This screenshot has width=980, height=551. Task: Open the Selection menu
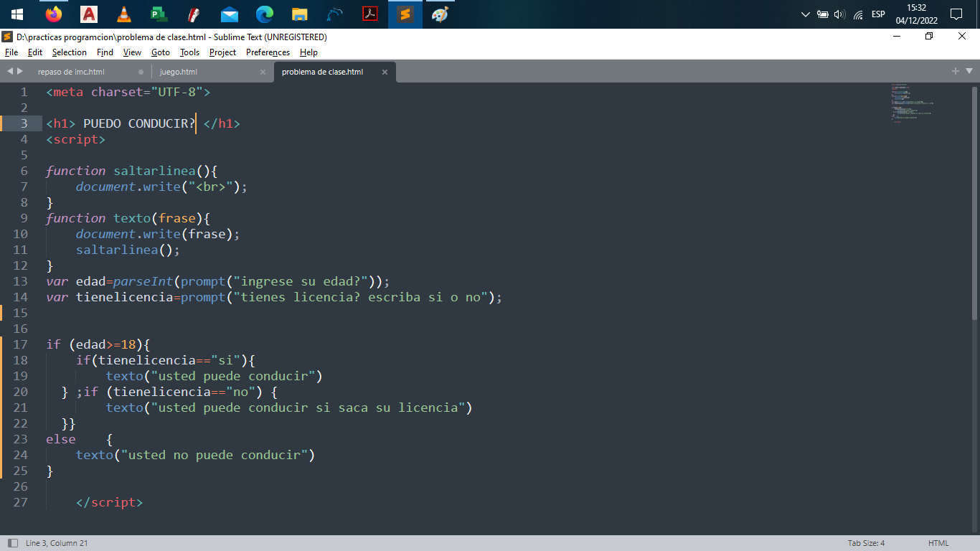pyautogui.click(x=70, y=52)
